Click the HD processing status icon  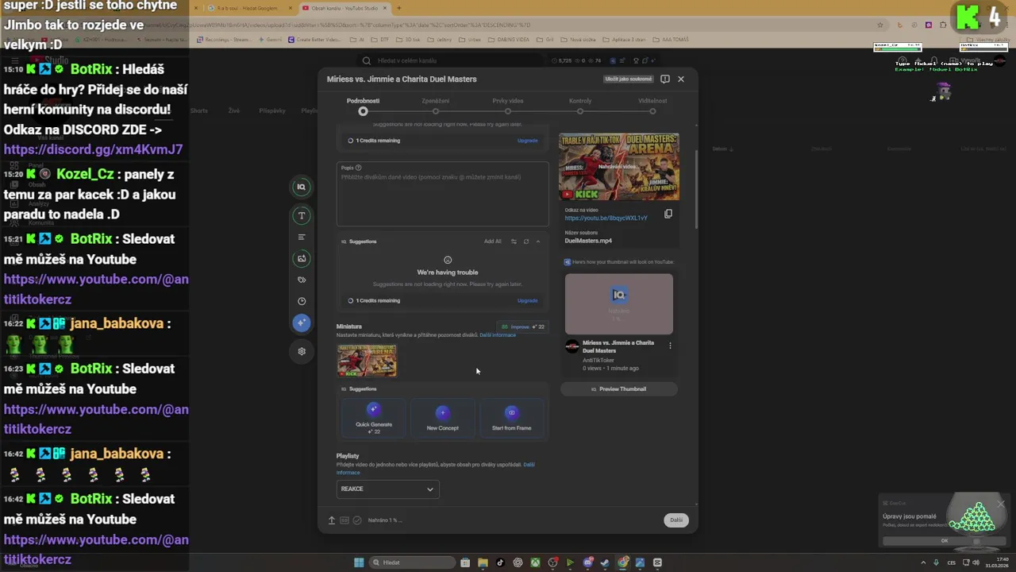pos(344,520)
